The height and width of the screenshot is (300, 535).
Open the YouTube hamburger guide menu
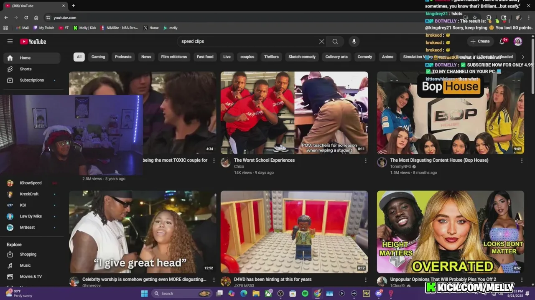click(10, 41)
